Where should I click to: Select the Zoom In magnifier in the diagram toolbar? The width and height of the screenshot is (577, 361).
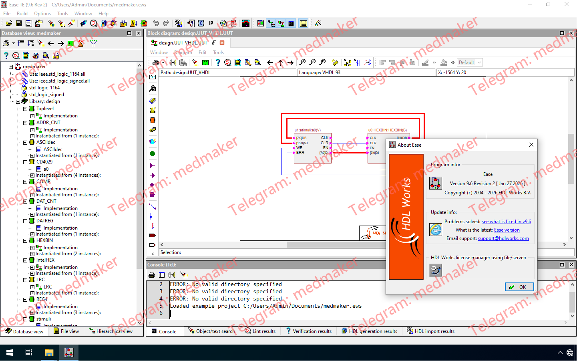coord(302,63)
